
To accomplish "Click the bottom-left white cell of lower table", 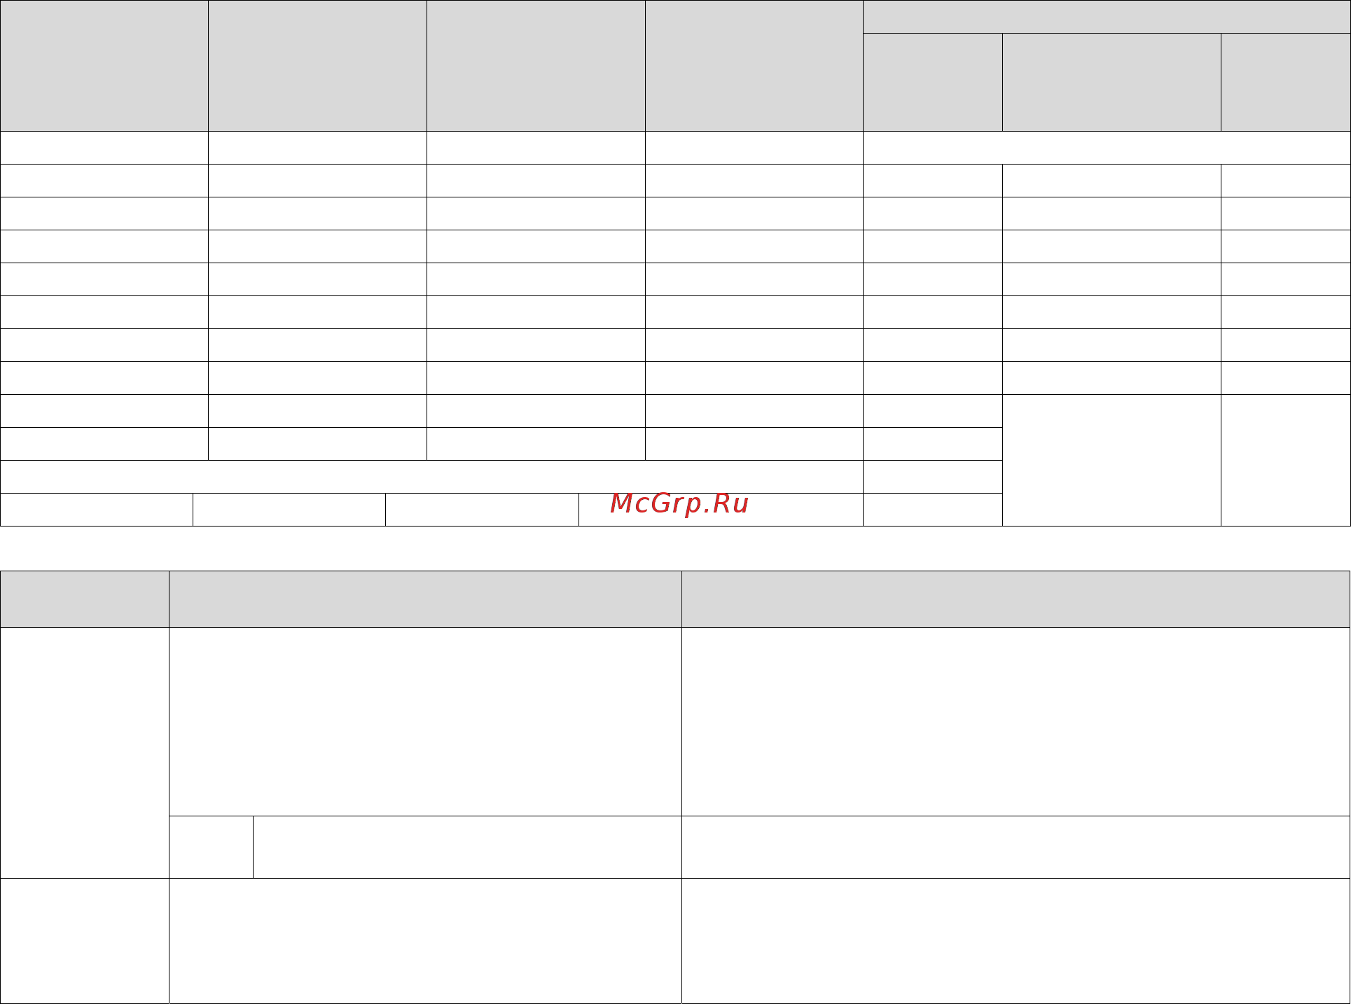I will click(85, 941).
